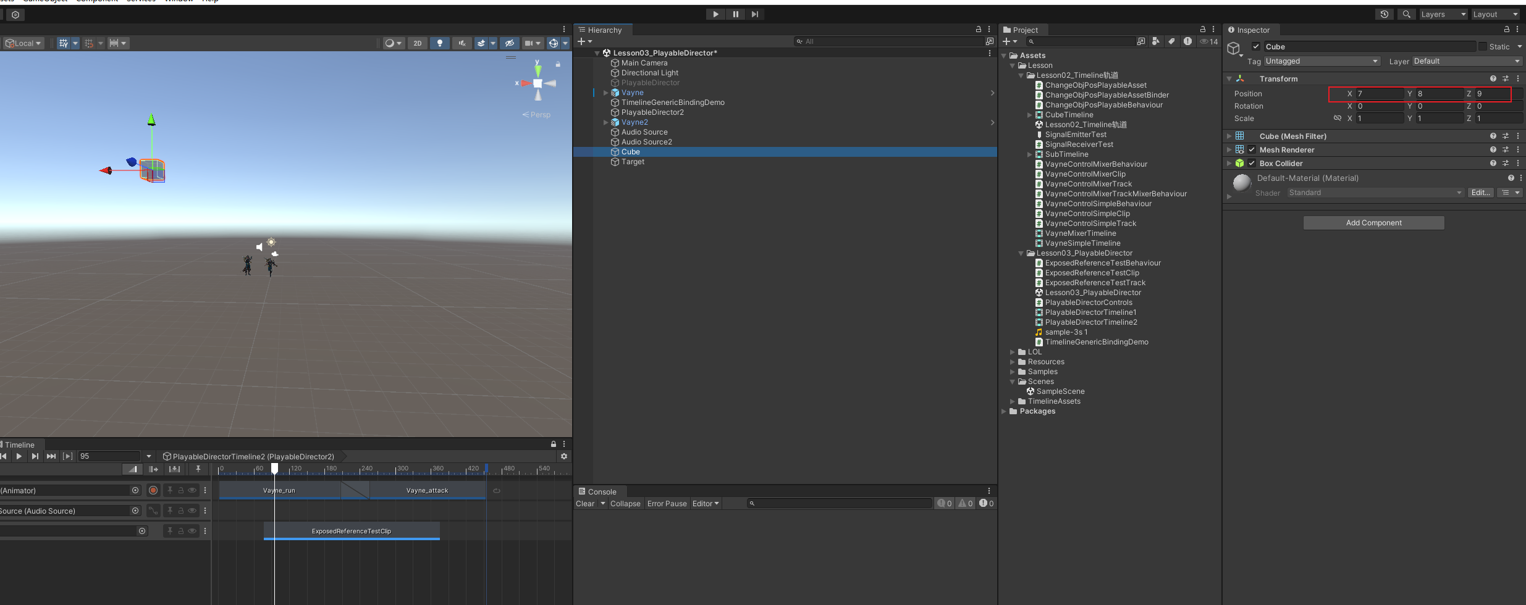Viewport: 1526px width, 605px height.
Task: Open the Tag dropdown showing Untagged
Action: click(x=1322, y=61)
